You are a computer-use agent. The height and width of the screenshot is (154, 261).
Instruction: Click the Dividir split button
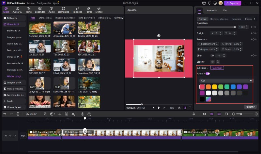(31, 114)
